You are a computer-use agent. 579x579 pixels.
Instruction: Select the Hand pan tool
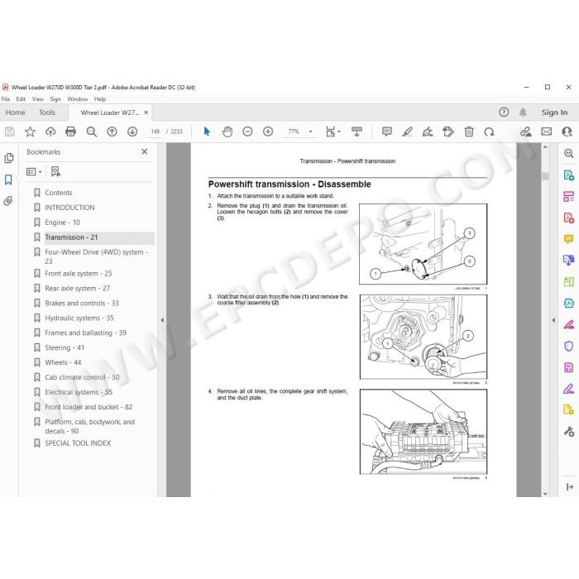pyautogui.click(x=227, y=132)
